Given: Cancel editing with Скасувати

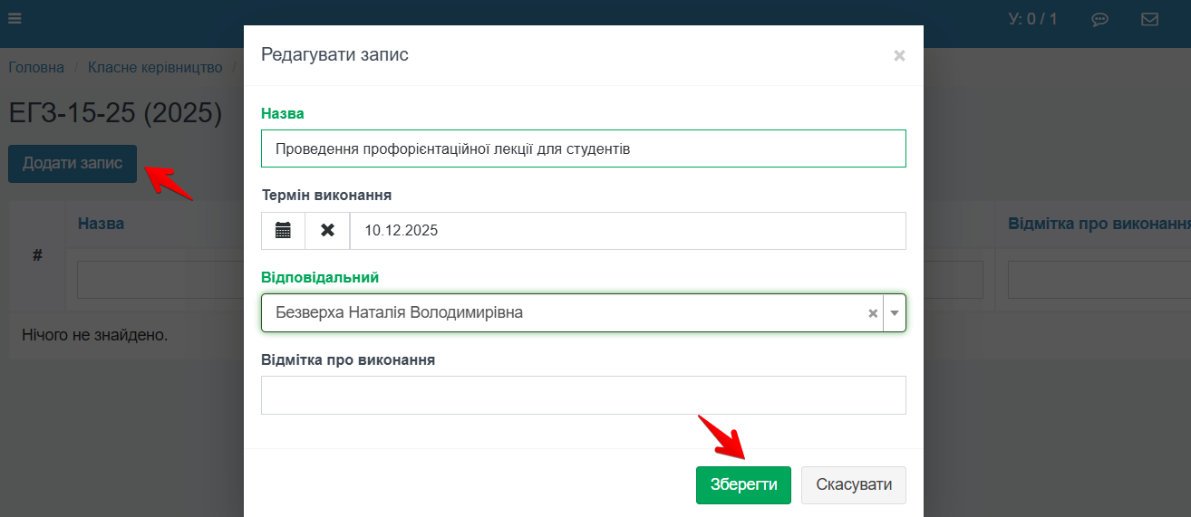Looking at the screenshot, I should pyautogui.click(x=853, y=485).
